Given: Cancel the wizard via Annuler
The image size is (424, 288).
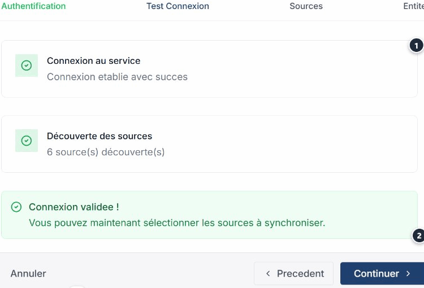Looking at the screenshot, I should tap(28, 274).
